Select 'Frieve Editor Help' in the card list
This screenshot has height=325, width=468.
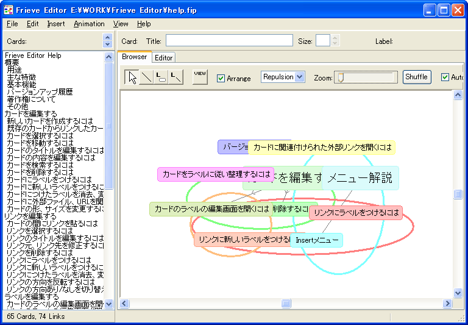(x=33, y=55)
